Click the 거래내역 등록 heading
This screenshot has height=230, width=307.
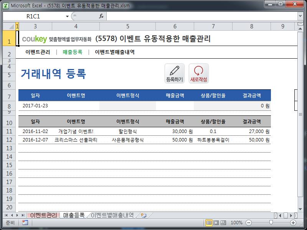pyautogui.click(x=53, y=74)
